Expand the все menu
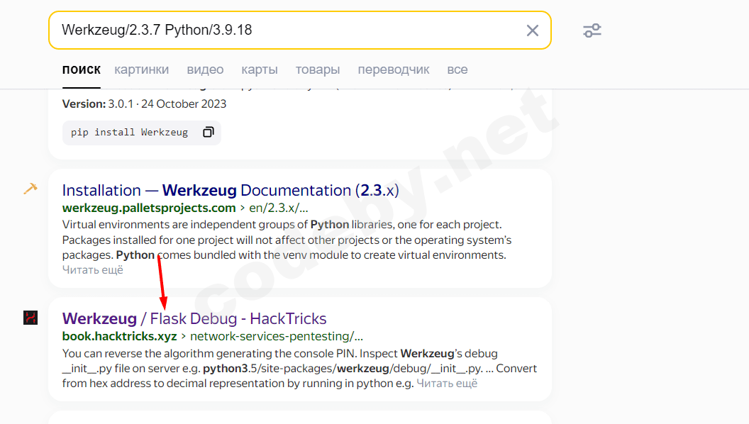Screen dimensions: 749x424 [x=457, y=69]
